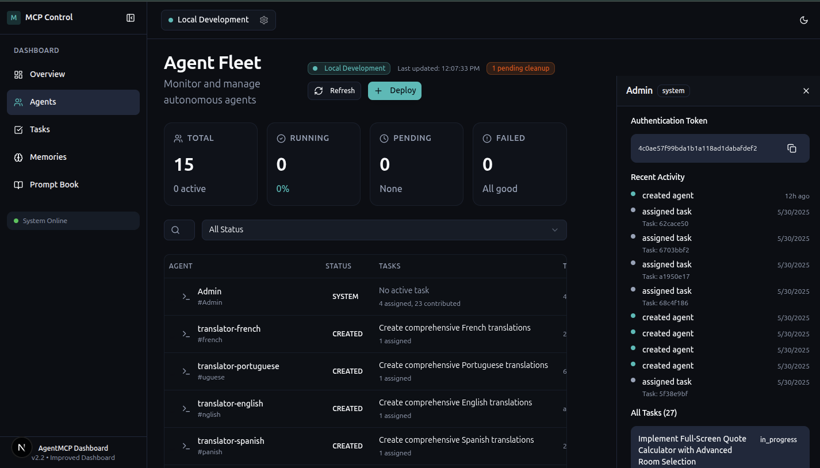Click the 1 pending cleanup badge
Viewport: 820px width, 468px height.
pyautogui.click(x=520, y=68)
